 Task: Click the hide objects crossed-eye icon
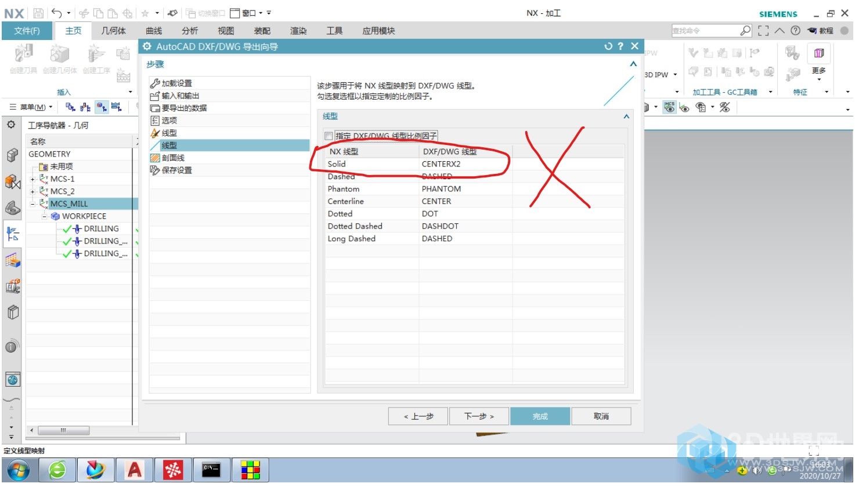(x=724, y=107)
